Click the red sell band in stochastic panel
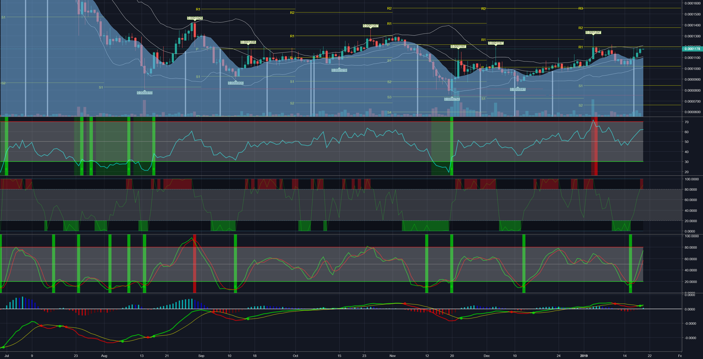703x359 pixels. click(x=195, y=263)
